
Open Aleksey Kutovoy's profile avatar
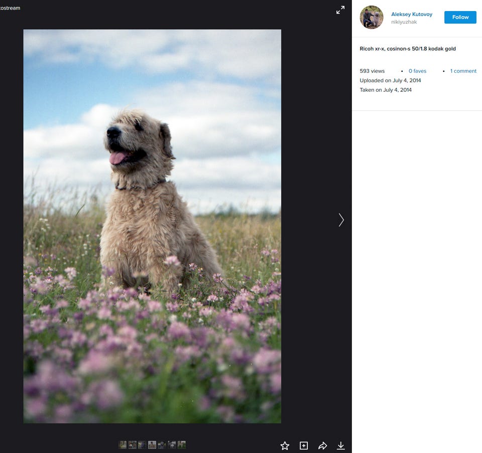[x=372, y=17]
